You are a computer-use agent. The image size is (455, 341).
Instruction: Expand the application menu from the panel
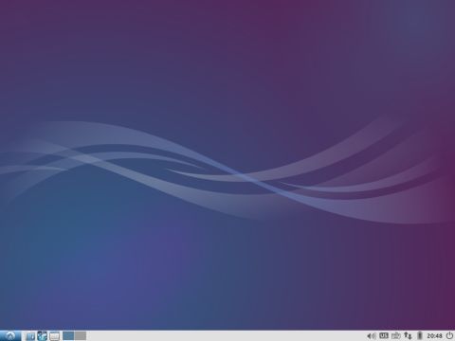(10, 335)
